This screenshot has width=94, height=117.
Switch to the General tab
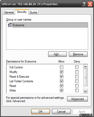tap(9, 12)
